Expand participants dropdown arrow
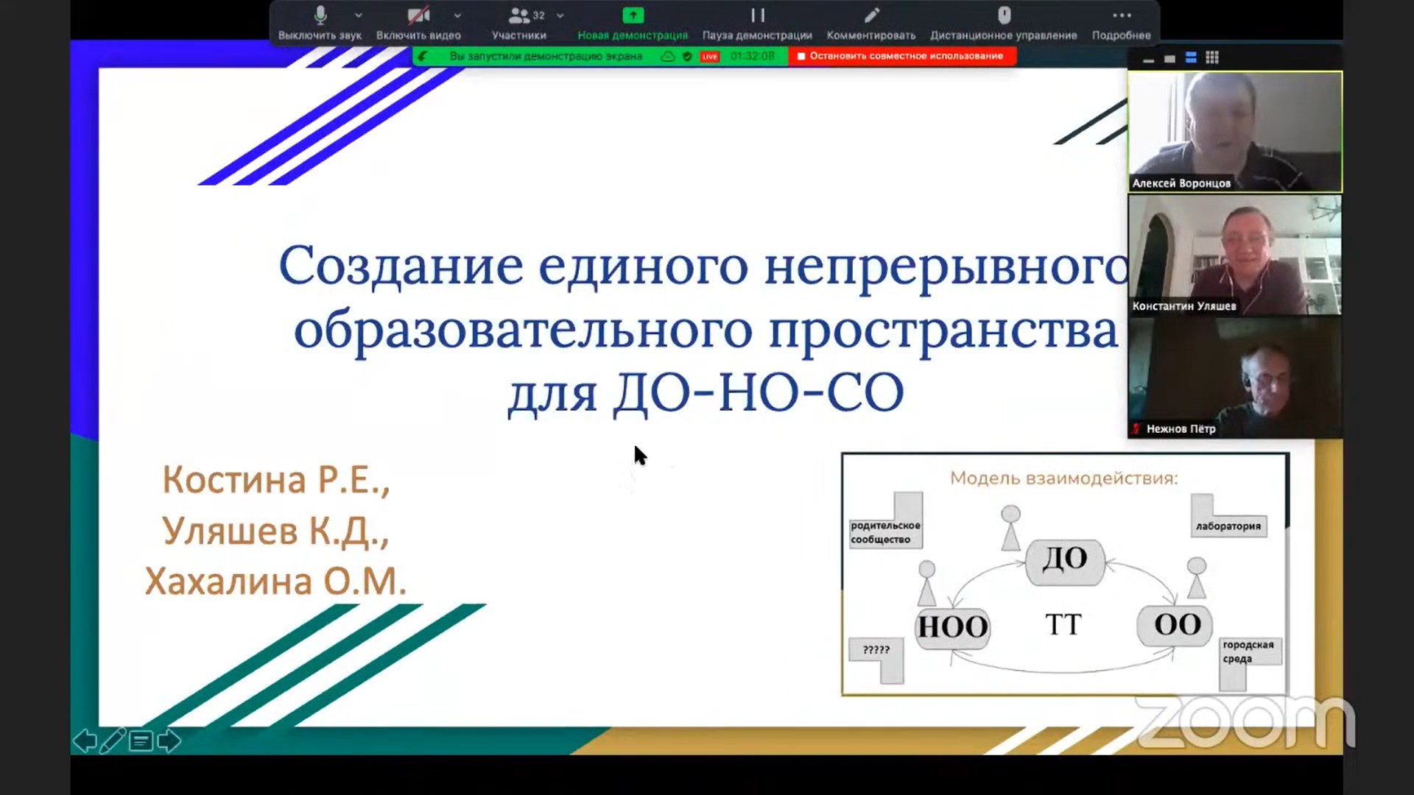Screen dimensions: 1414x795 tap(559, 15)
